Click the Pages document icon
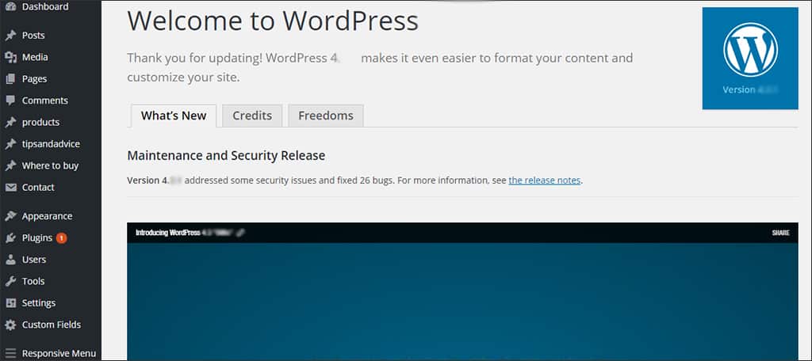Viewport: 812px width, 361px height. 10,79
